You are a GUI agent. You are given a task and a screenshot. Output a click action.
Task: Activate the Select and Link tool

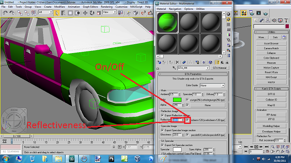point(20,13)
